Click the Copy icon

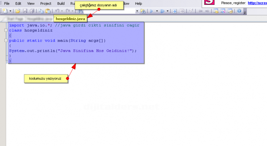[x=41, y=11]
